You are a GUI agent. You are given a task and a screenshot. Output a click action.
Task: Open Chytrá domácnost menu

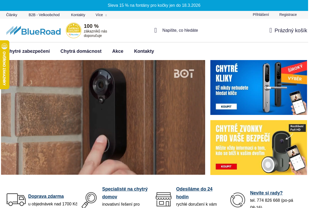(81, 51)
